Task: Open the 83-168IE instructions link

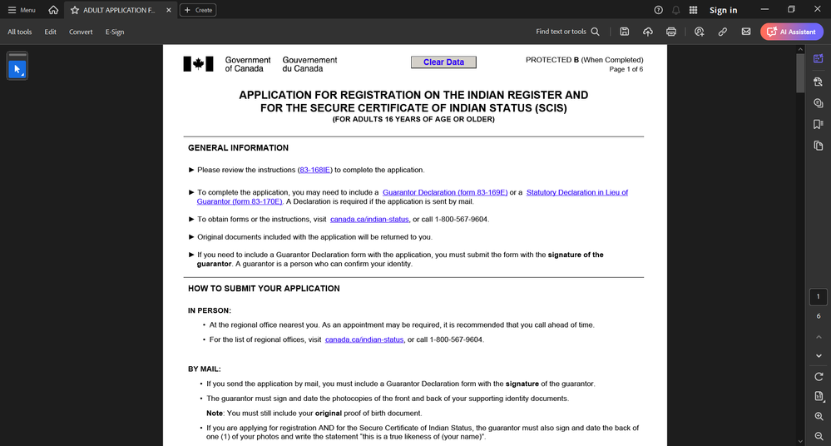Action: tap(314, 170)
